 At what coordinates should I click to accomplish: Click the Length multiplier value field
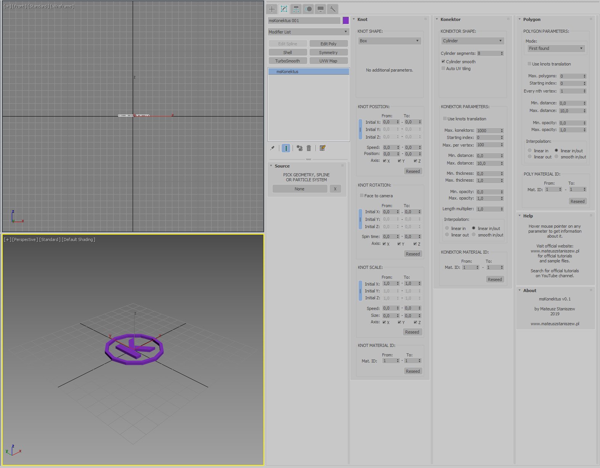[488, 209]
